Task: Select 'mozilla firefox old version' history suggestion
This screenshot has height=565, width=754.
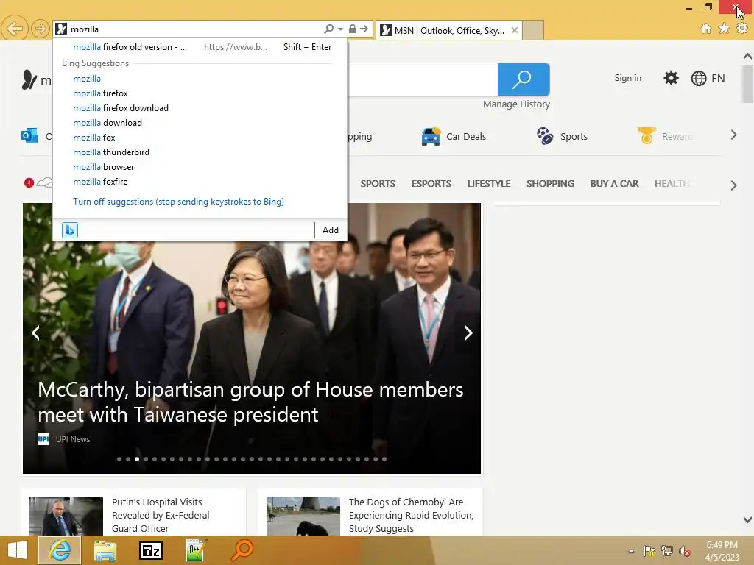Action: point(200,47)
